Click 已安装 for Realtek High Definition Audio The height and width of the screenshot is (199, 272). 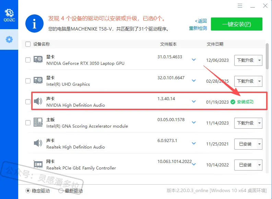(246, 144)
